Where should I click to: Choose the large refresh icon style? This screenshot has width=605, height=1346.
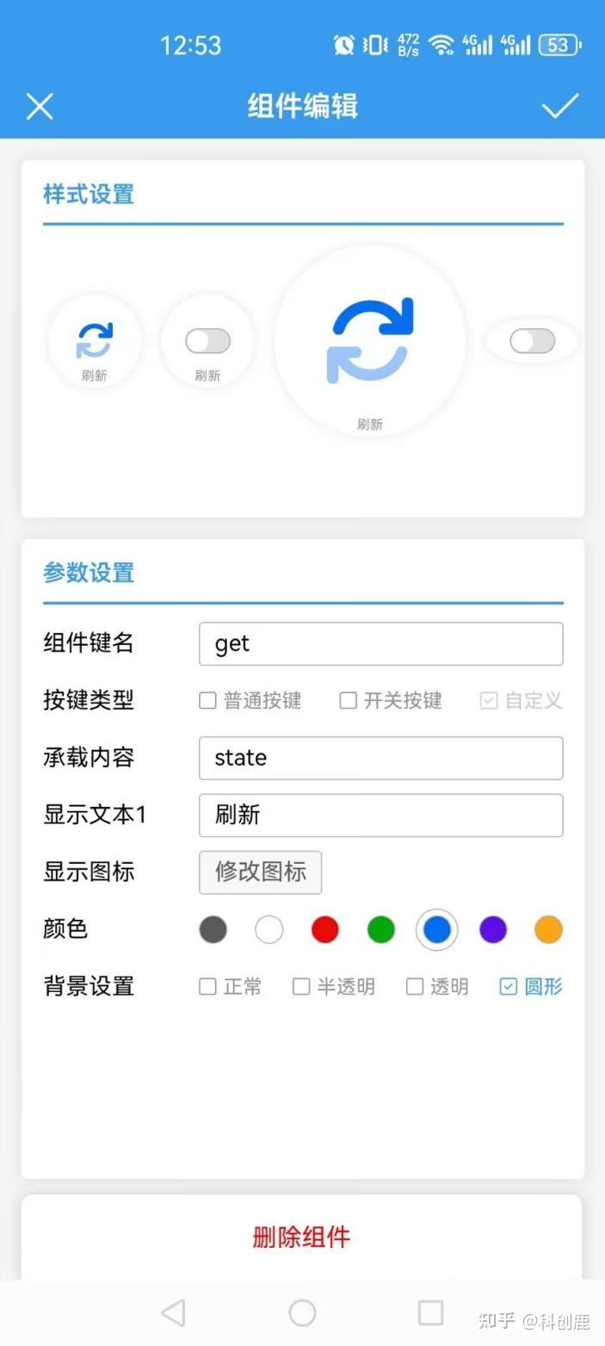point(370,341)
